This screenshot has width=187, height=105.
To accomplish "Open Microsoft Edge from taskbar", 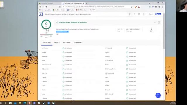I will coord(25,103).
